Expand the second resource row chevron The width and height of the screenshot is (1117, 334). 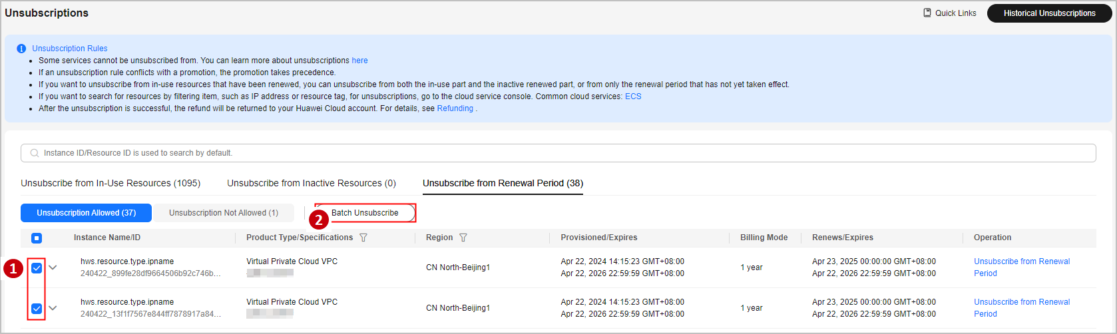click(53, 308)
